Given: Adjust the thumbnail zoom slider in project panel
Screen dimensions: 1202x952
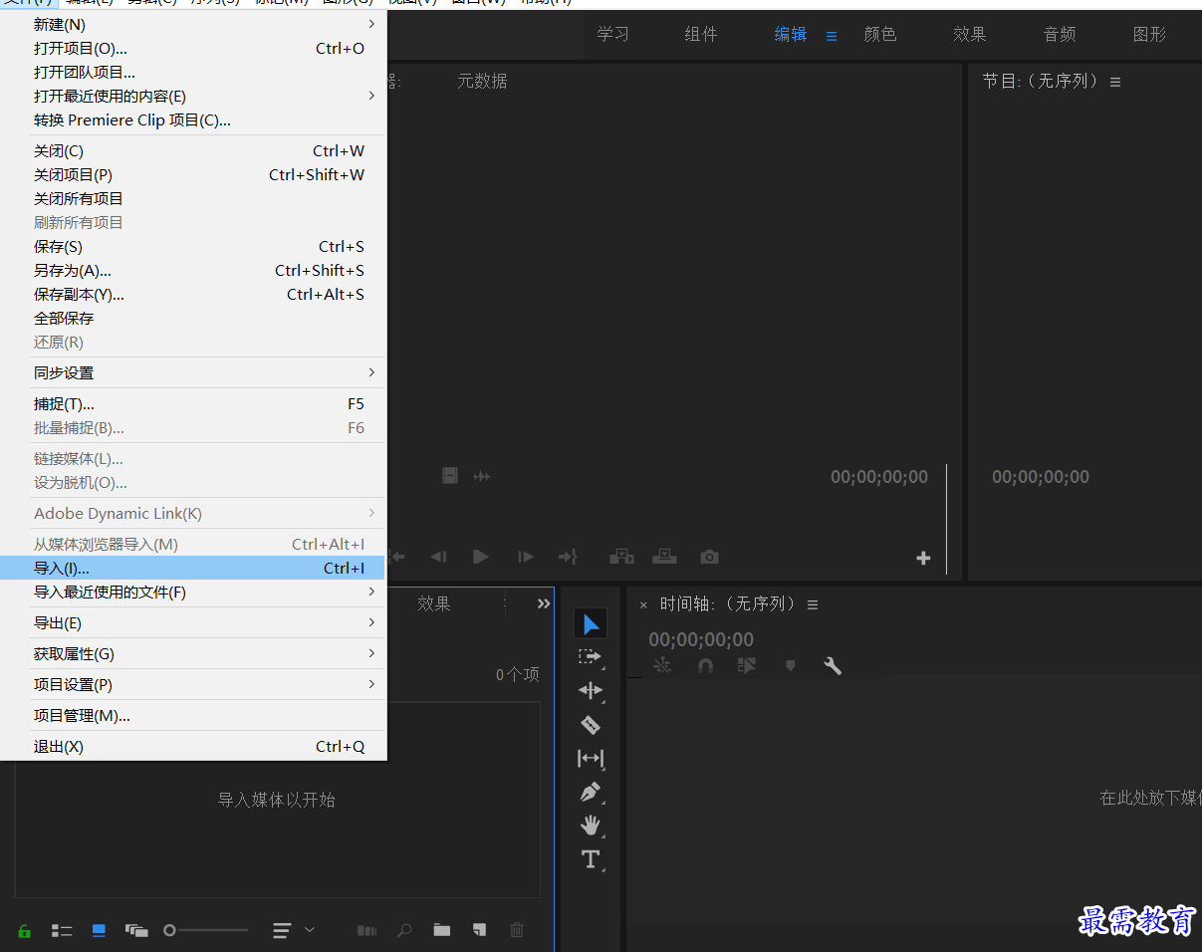Looking at the screenshot, I should (x=206, y=930).
